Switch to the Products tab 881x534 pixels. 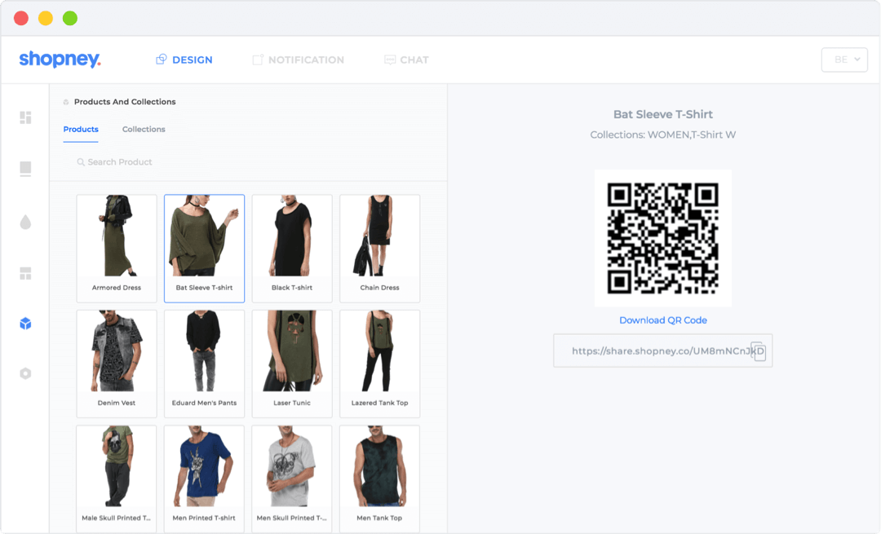[x=81, y=129]
